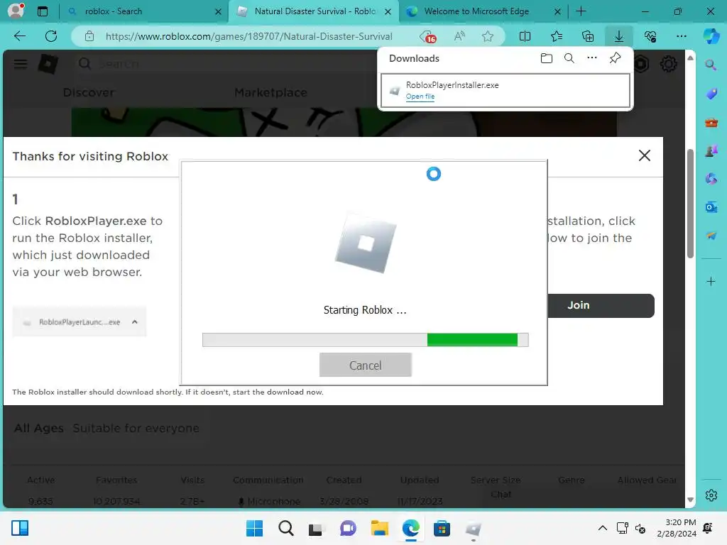Open Windows taskbar Search

[x=285, y=528]
